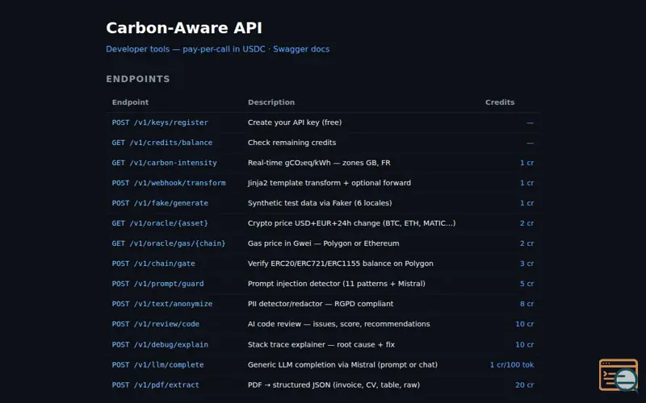This screenshot has width=646, height=403.
Task: Click 'Synthetic test data via Faker' description
Action: tap(320, 203)
